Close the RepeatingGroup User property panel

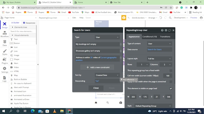[173, 30]
